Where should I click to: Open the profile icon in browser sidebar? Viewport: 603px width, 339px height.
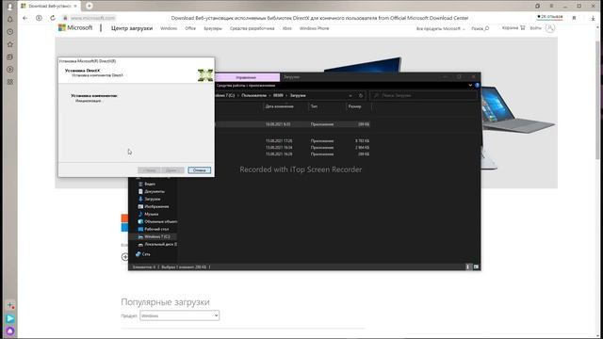[x=10, y=7]
